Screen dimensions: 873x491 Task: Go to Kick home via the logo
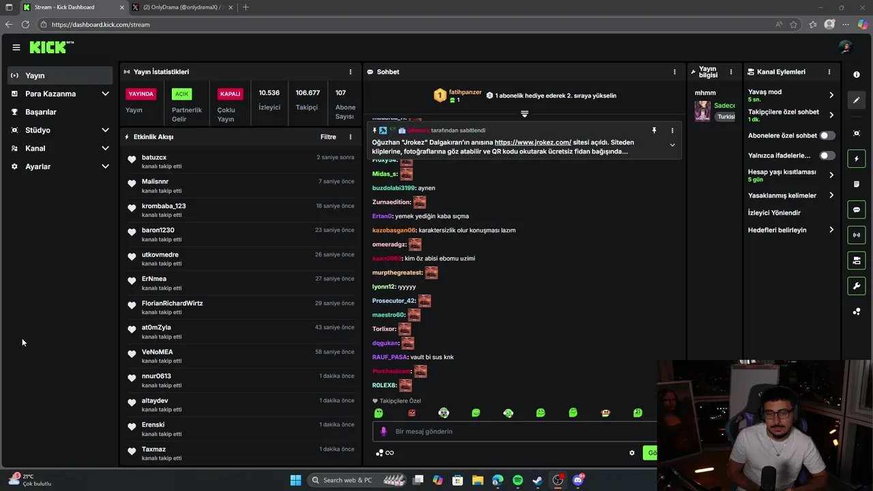(x=51, y=47)
